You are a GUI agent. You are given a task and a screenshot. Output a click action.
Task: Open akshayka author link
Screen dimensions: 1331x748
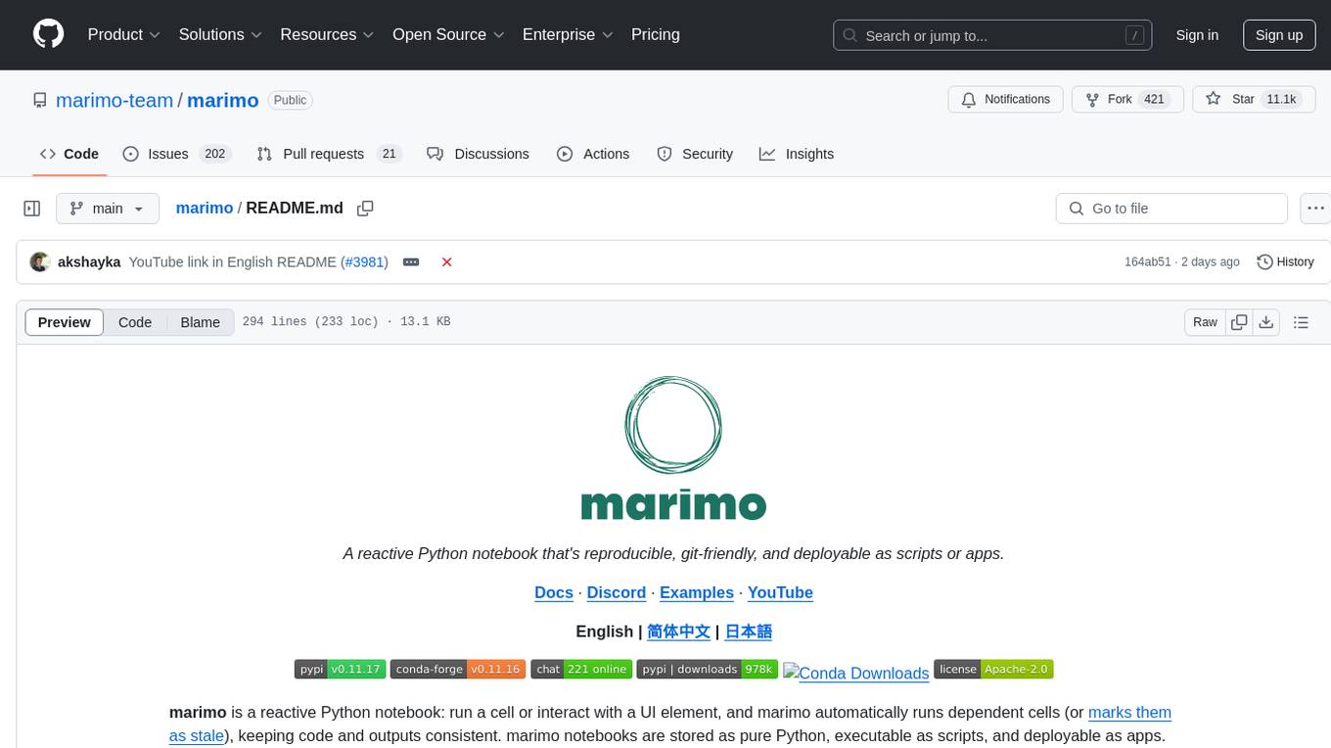[89, 261]
